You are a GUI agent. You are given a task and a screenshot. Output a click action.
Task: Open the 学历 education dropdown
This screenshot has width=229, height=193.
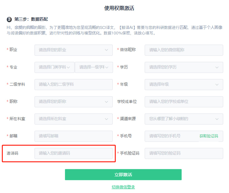pos(184,67)
